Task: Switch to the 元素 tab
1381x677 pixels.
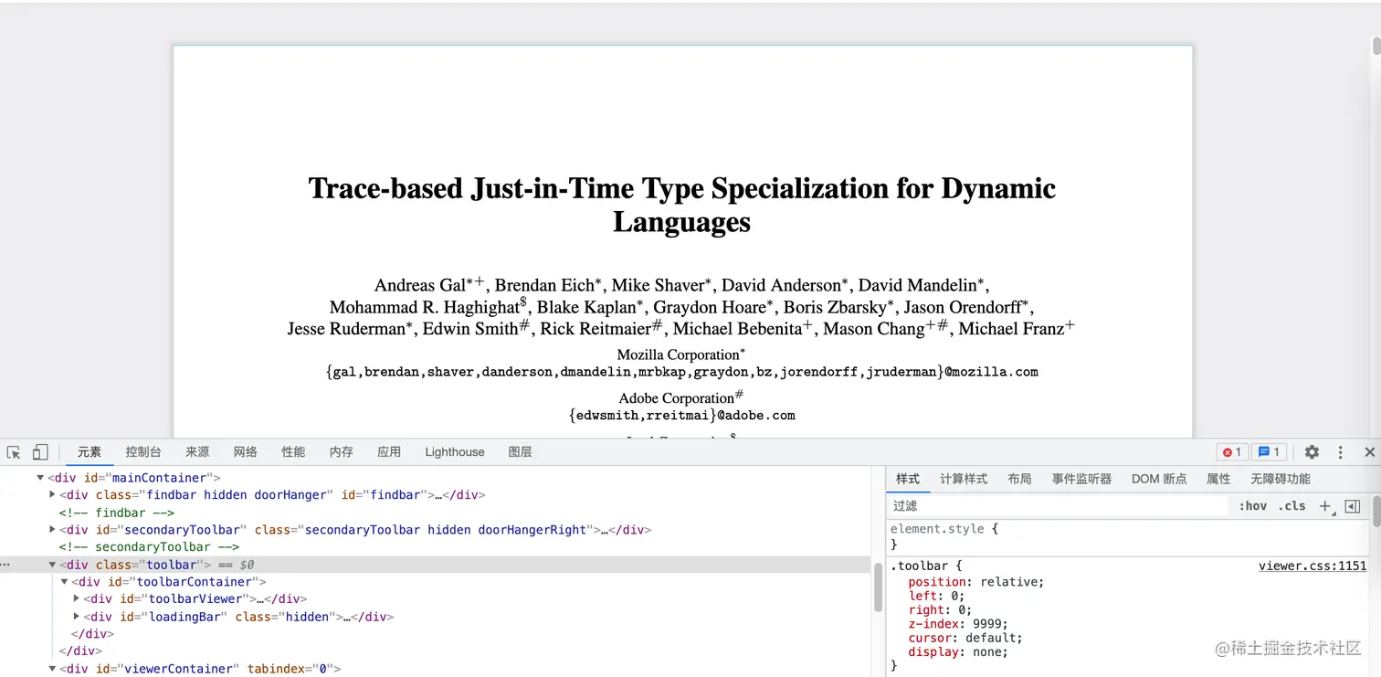Action: 90,452
